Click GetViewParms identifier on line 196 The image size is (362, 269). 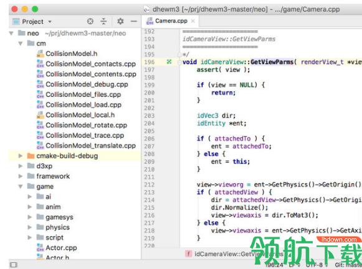pos(272,62)
